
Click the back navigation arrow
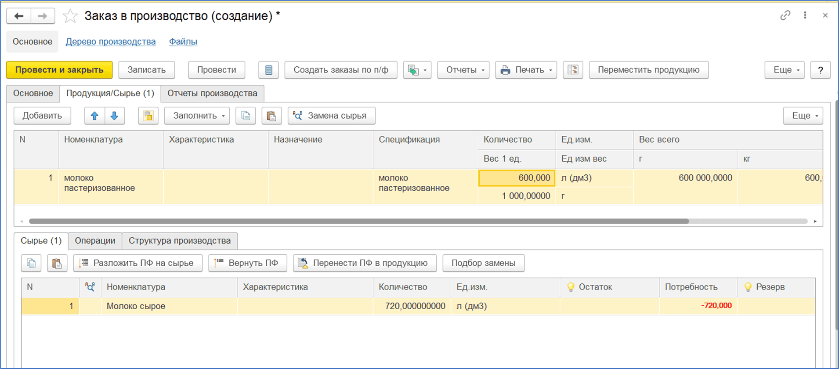click(x=19, y=16)
